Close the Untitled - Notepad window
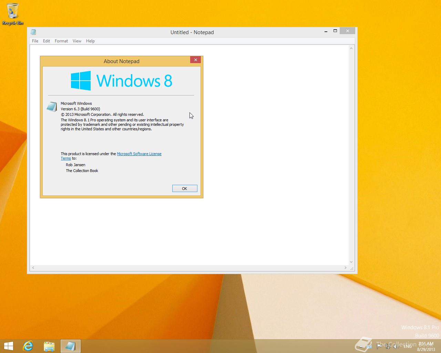 pyautogui.click(x=348, y=31)
